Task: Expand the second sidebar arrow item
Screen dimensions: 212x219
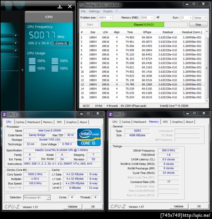Action: pyautogui.click(x=16, y=43)
